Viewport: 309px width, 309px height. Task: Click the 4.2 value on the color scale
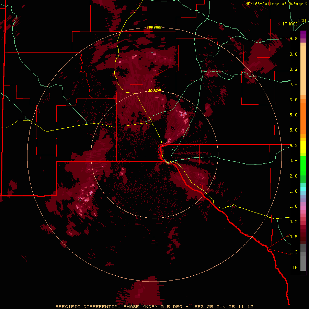pyautogui.click(x=294, y=146)
